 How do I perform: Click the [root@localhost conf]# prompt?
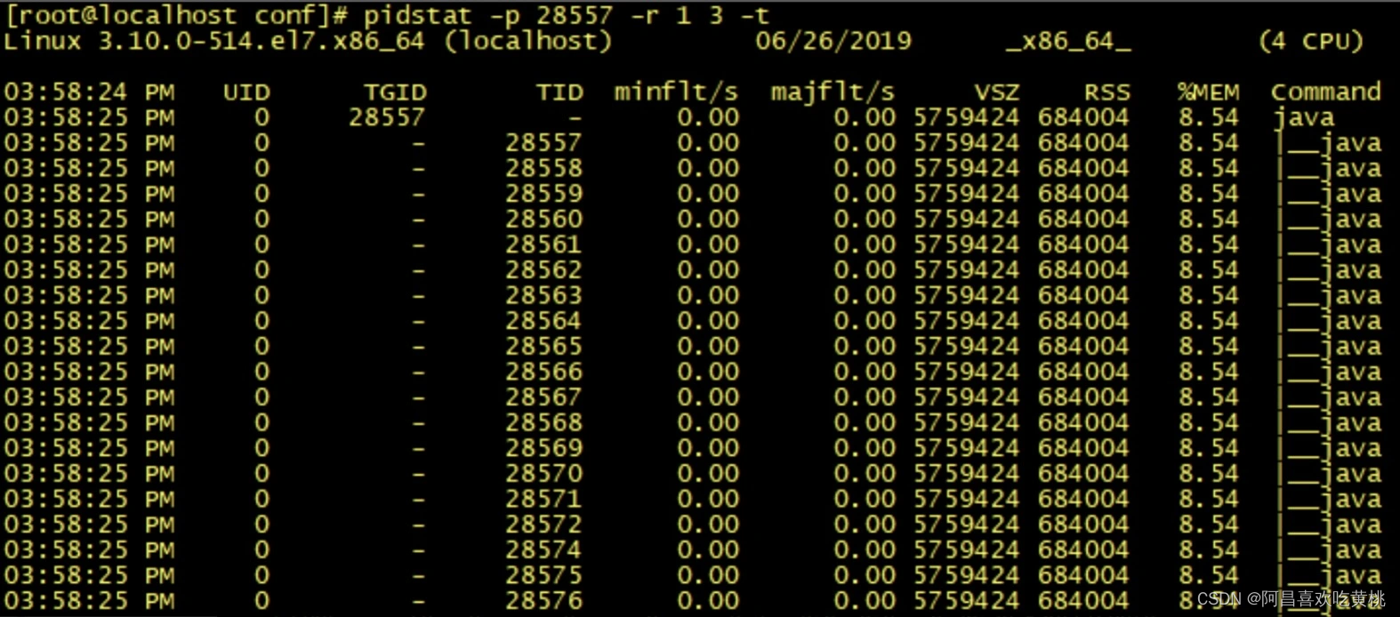click(x=176, y=15)
